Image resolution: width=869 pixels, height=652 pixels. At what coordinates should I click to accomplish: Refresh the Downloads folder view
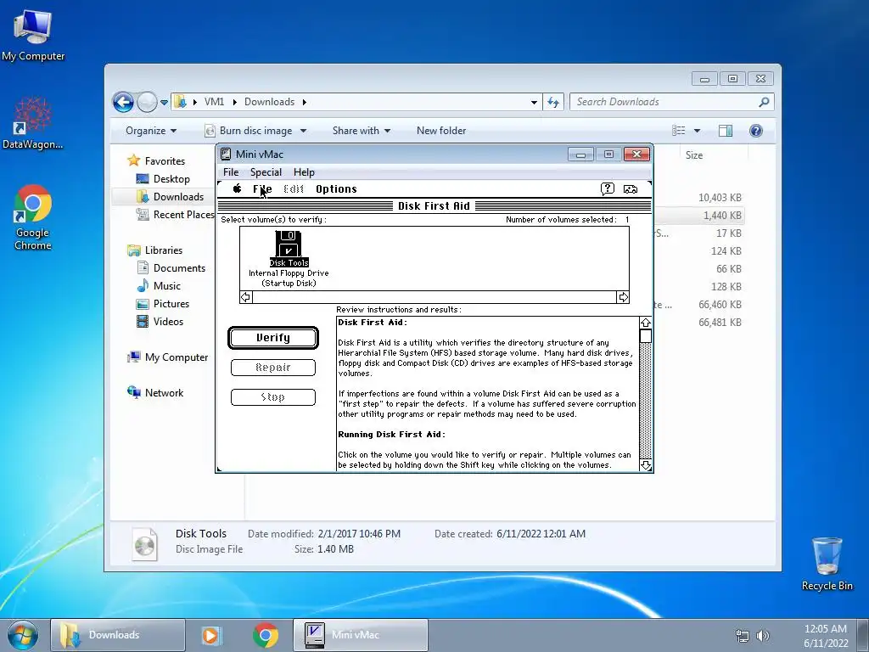[553, 102]
